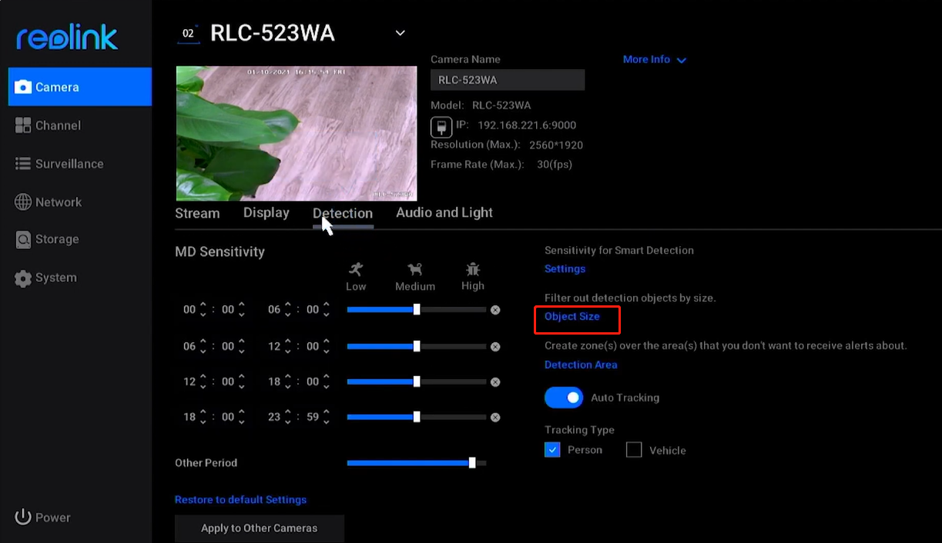
Task: Delete the 12:00–18:00 period row
Action: [x=495, y=382]
